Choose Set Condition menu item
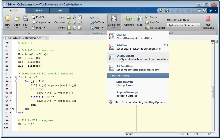 coord(138,68)
